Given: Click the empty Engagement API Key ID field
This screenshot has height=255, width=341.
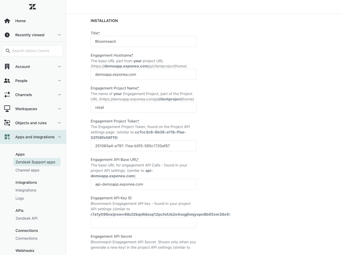Looking at the screenshot, I should [x=143, y=222].
